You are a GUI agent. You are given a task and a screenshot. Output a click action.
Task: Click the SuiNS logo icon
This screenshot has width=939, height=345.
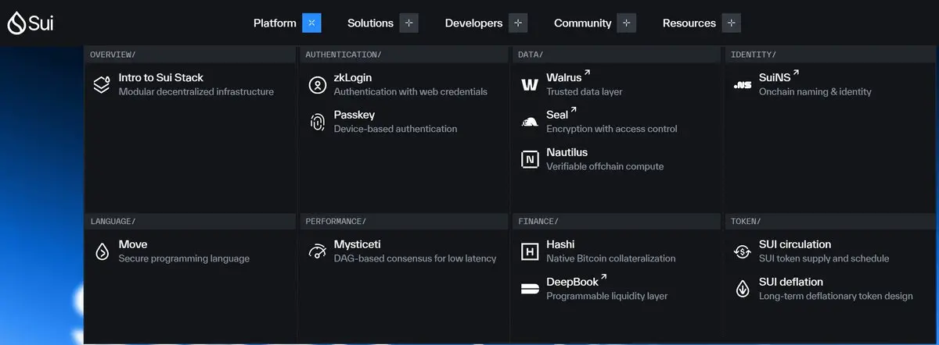click(x=743, y=85)
